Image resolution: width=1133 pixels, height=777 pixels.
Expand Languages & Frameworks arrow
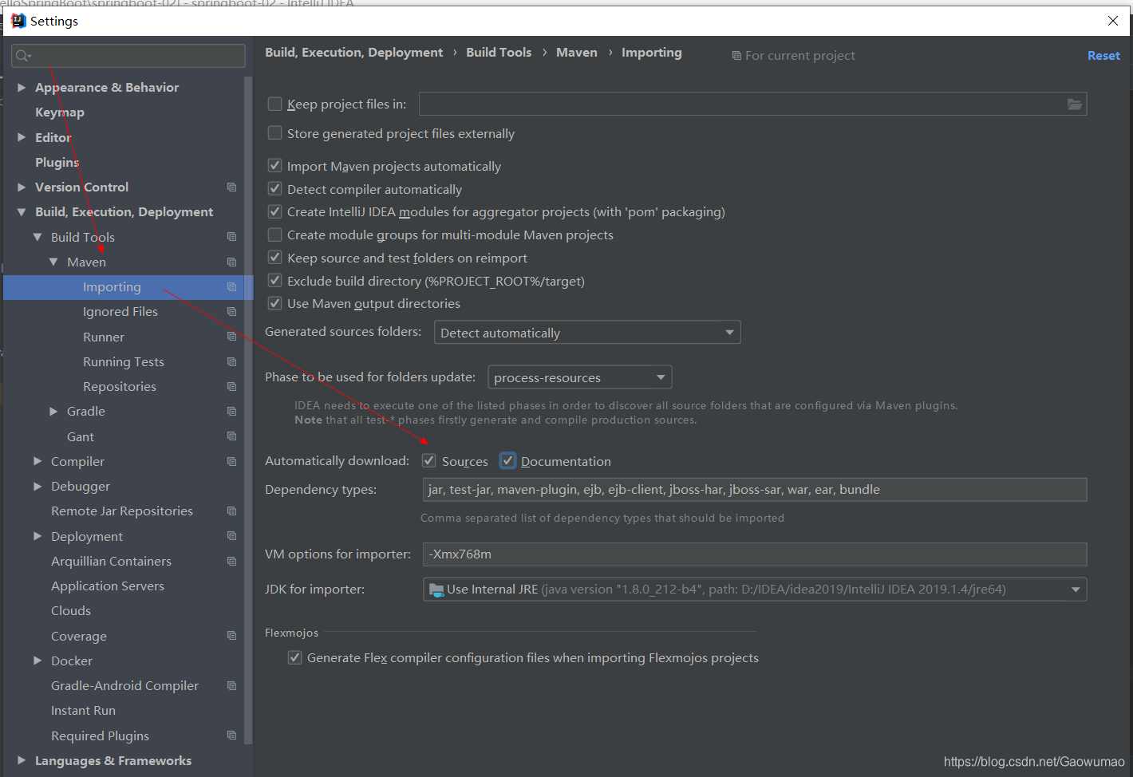[22, 761]
